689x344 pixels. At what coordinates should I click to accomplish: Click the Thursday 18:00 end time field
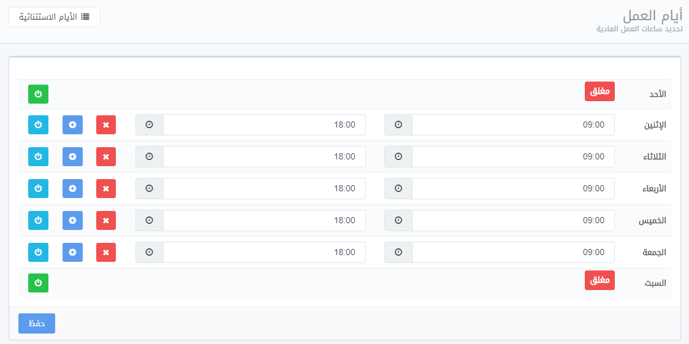click(x=264, y=220)
